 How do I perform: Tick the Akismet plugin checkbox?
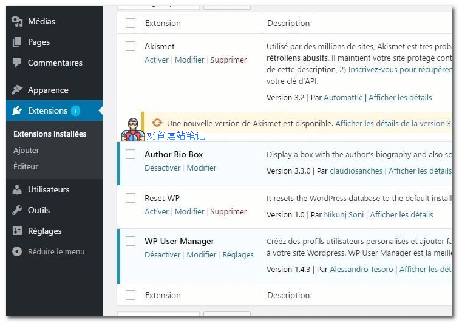coord(131,46)
